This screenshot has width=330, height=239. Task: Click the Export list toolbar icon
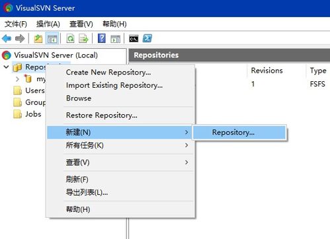point(84,39)
